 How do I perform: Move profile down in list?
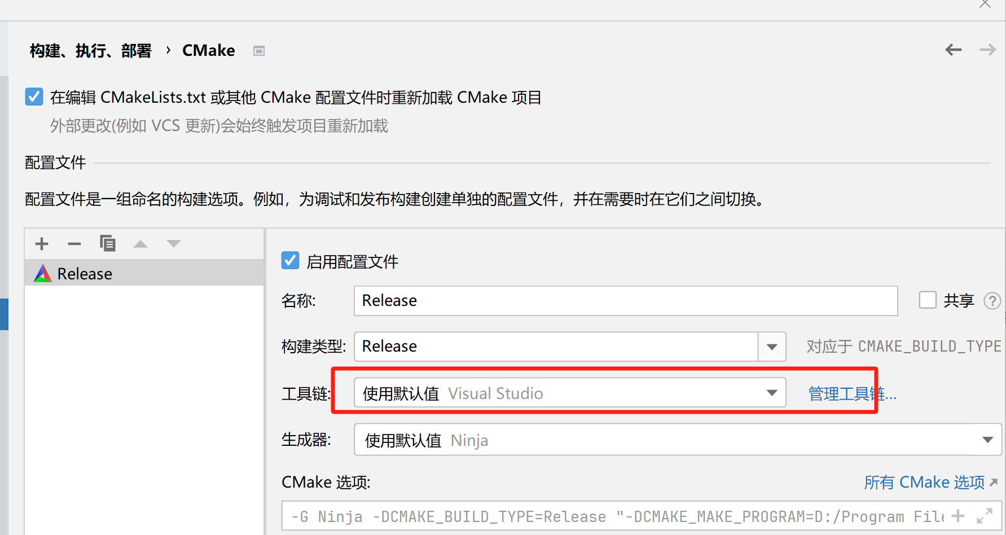[x=174, y=244]
